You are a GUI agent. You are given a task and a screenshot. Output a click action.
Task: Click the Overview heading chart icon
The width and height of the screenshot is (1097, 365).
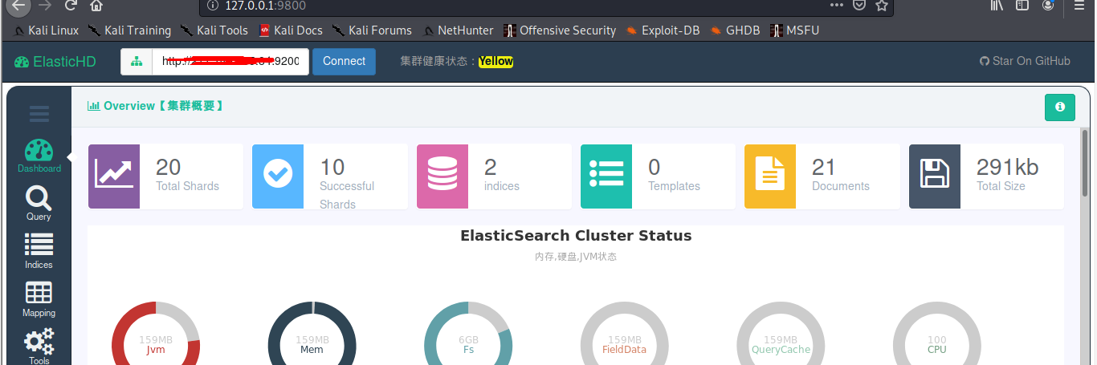point(93,106)
